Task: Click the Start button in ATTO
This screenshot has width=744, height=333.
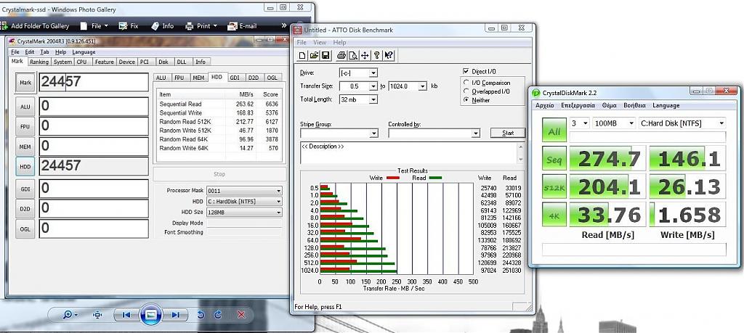Action: (508, 133)
